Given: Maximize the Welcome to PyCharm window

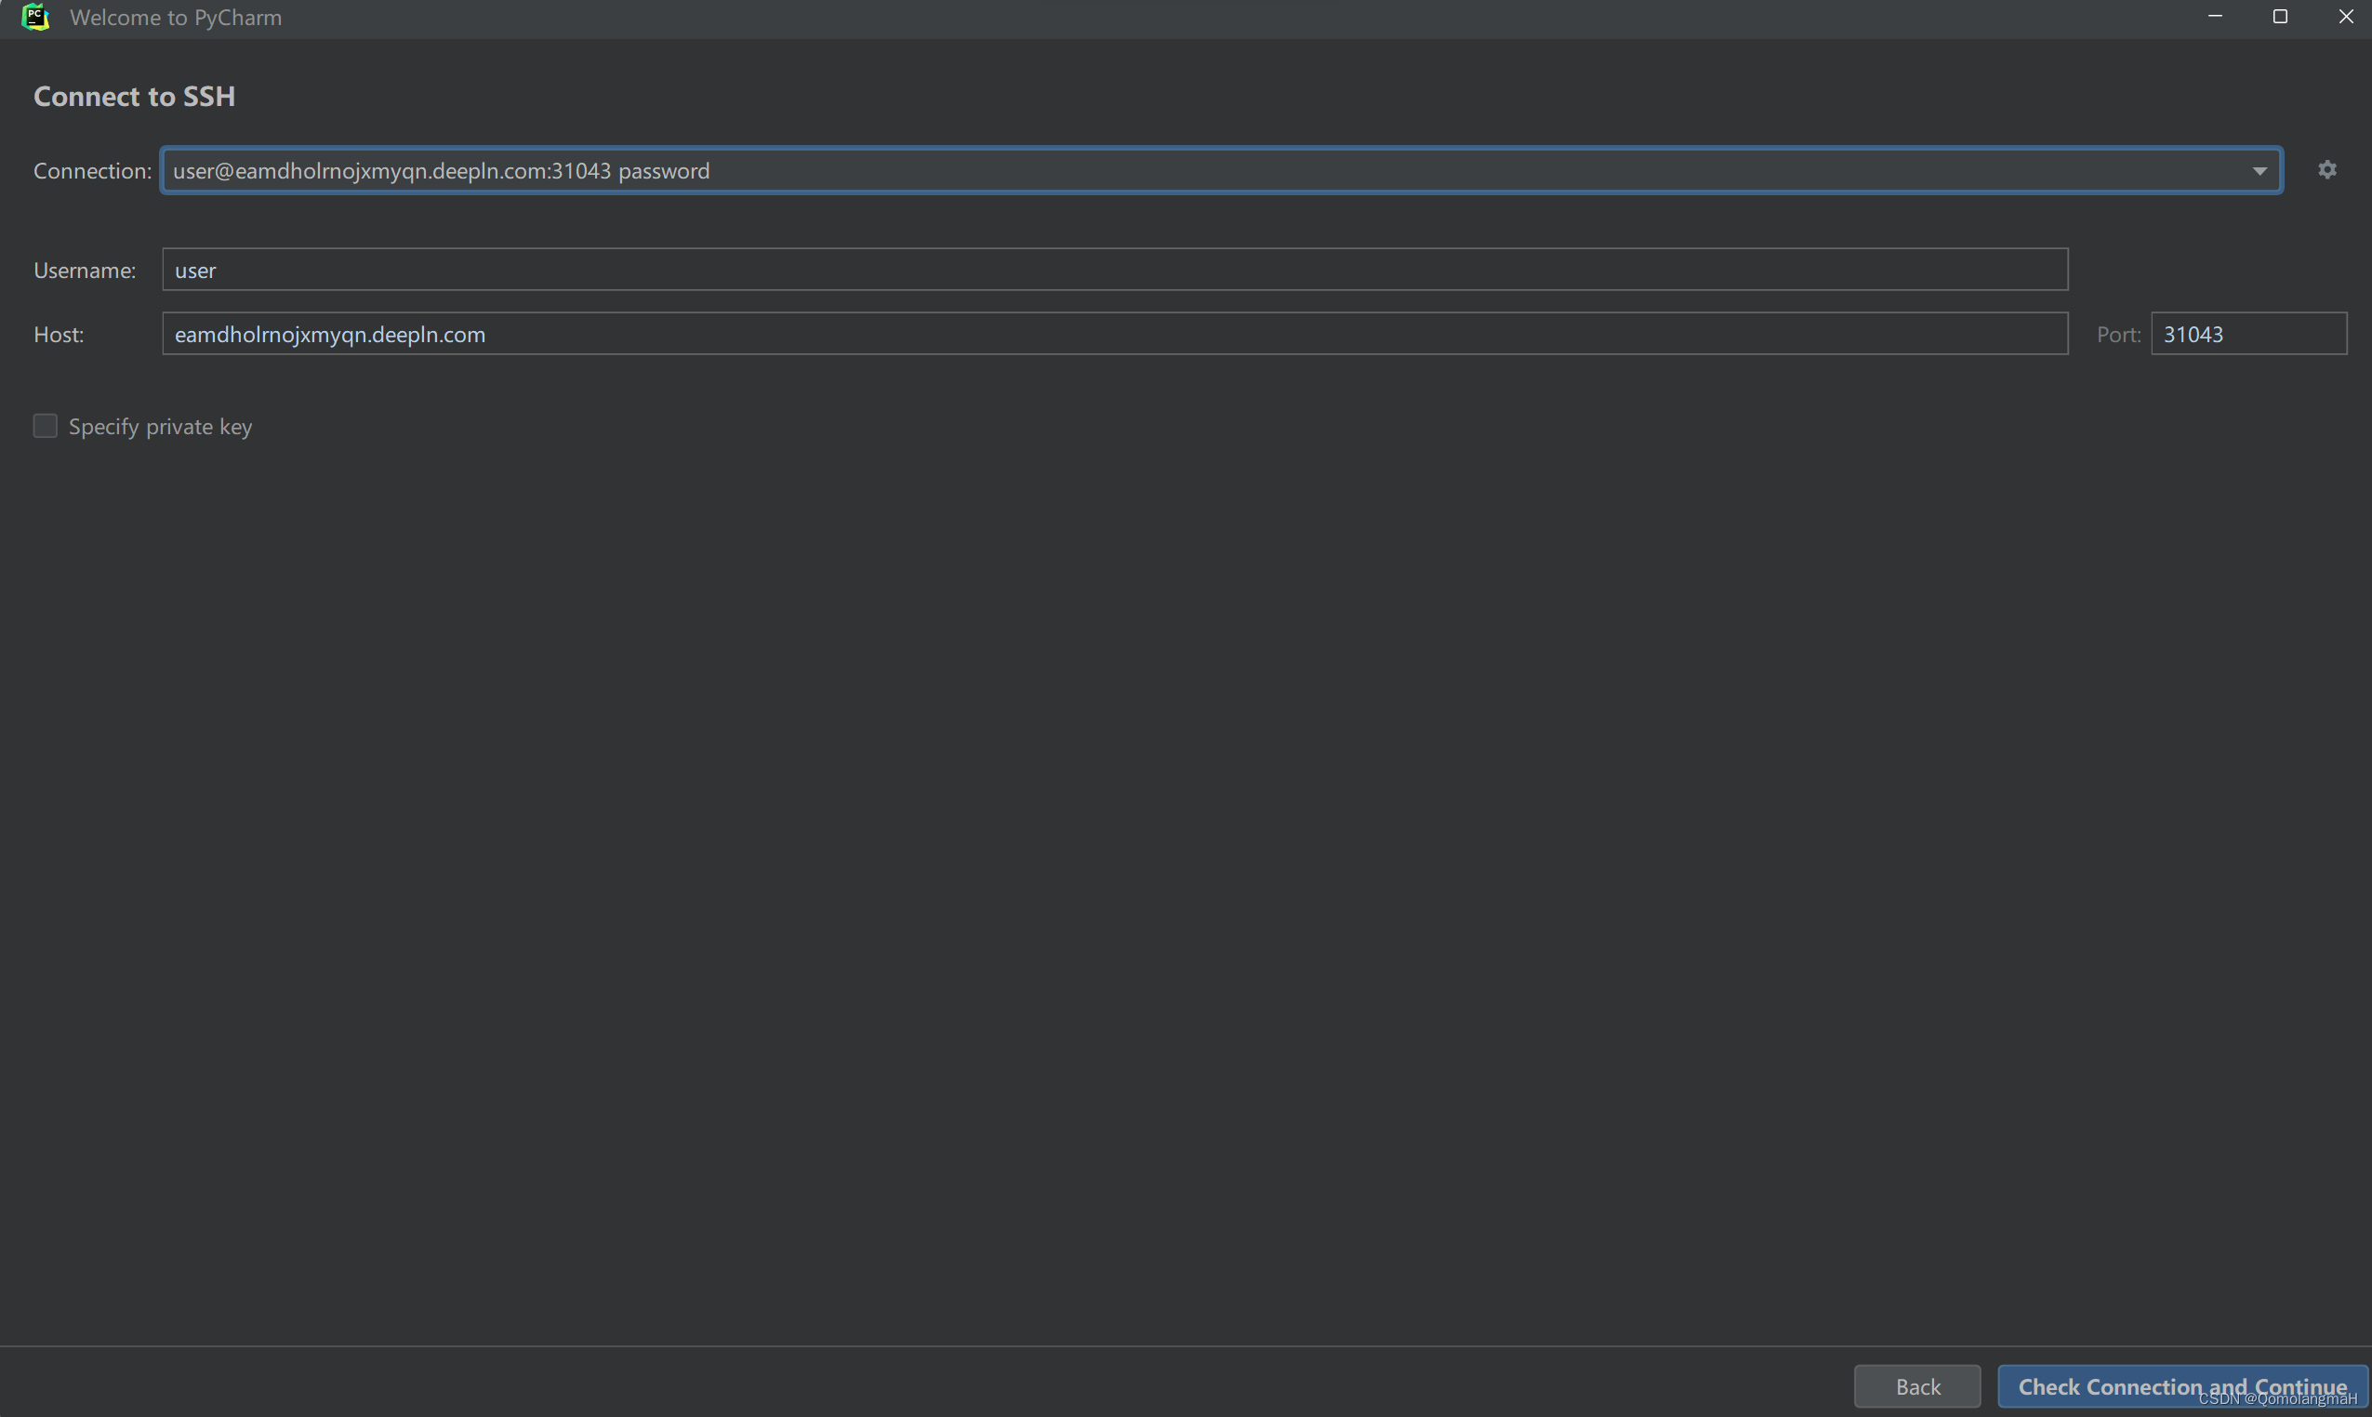Looking at the screenshot, I should point(2280,16).
